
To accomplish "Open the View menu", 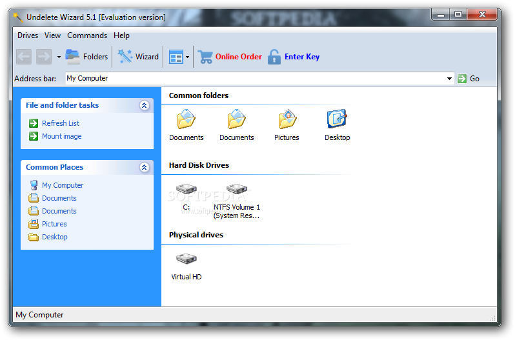I will 52,35.
